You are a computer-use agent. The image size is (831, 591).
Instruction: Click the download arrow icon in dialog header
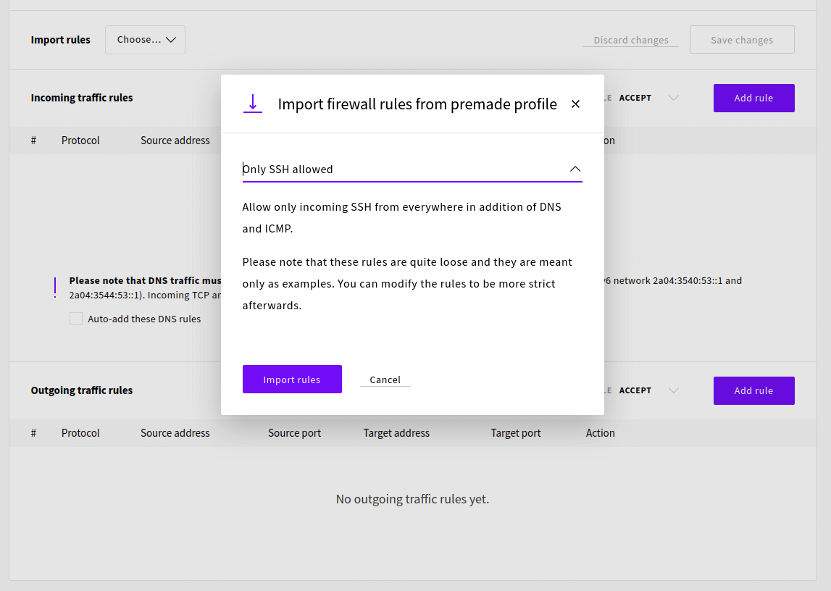253,104
